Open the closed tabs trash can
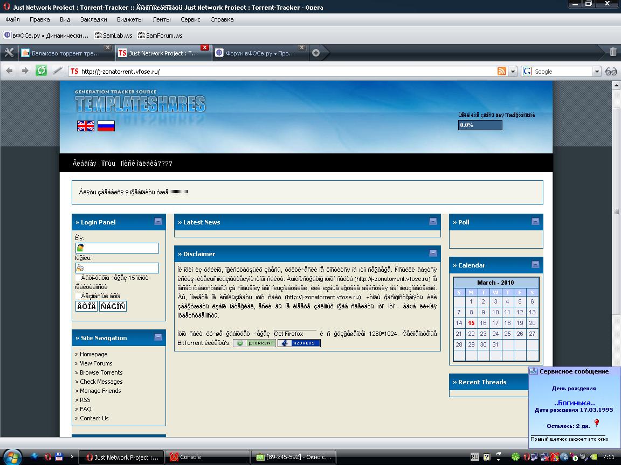This screenshot has width=621, height=465. click(613, 52)
